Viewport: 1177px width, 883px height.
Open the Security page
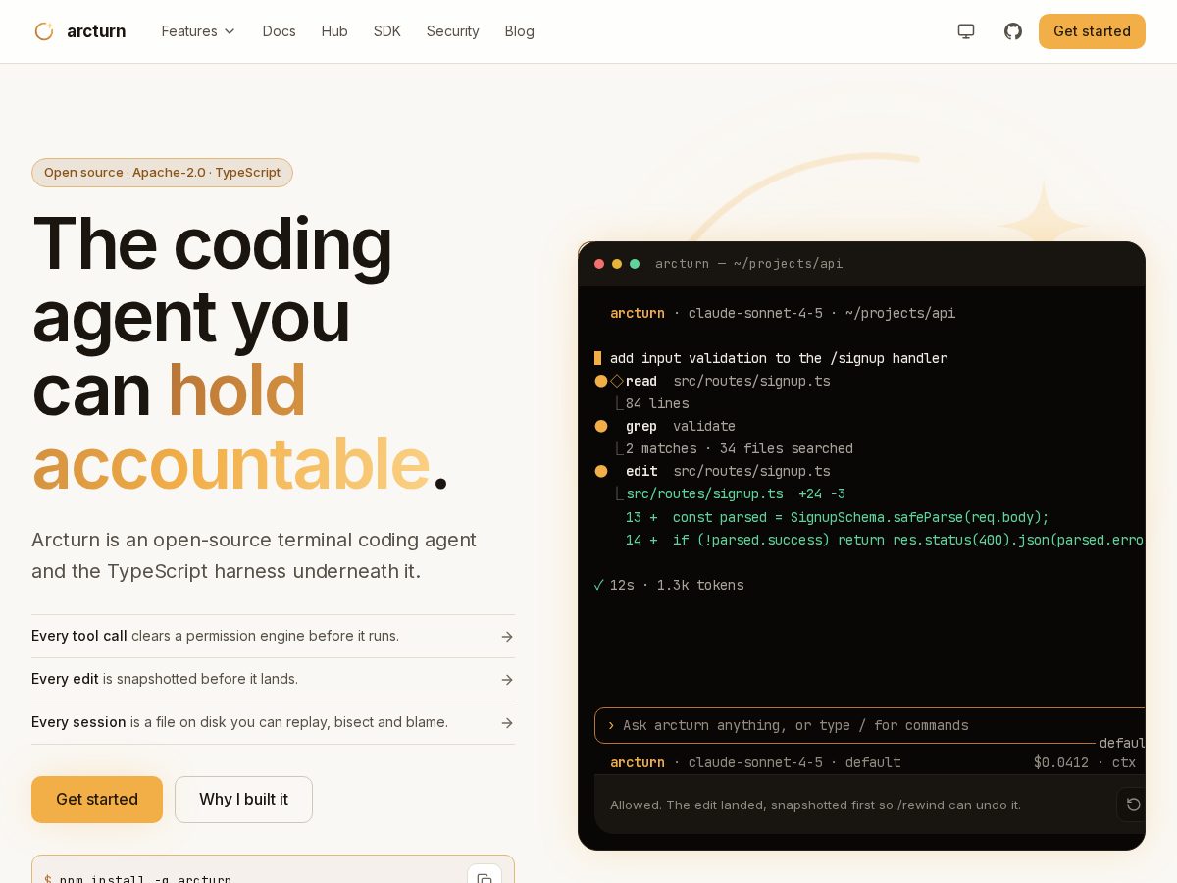[x=453, y=31]
